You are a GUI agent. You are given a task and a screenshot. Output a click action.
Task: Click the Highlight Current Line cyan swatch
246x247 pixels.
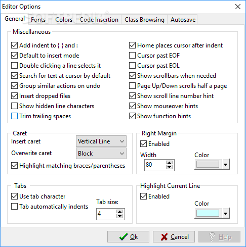click(x=208, y=213)
